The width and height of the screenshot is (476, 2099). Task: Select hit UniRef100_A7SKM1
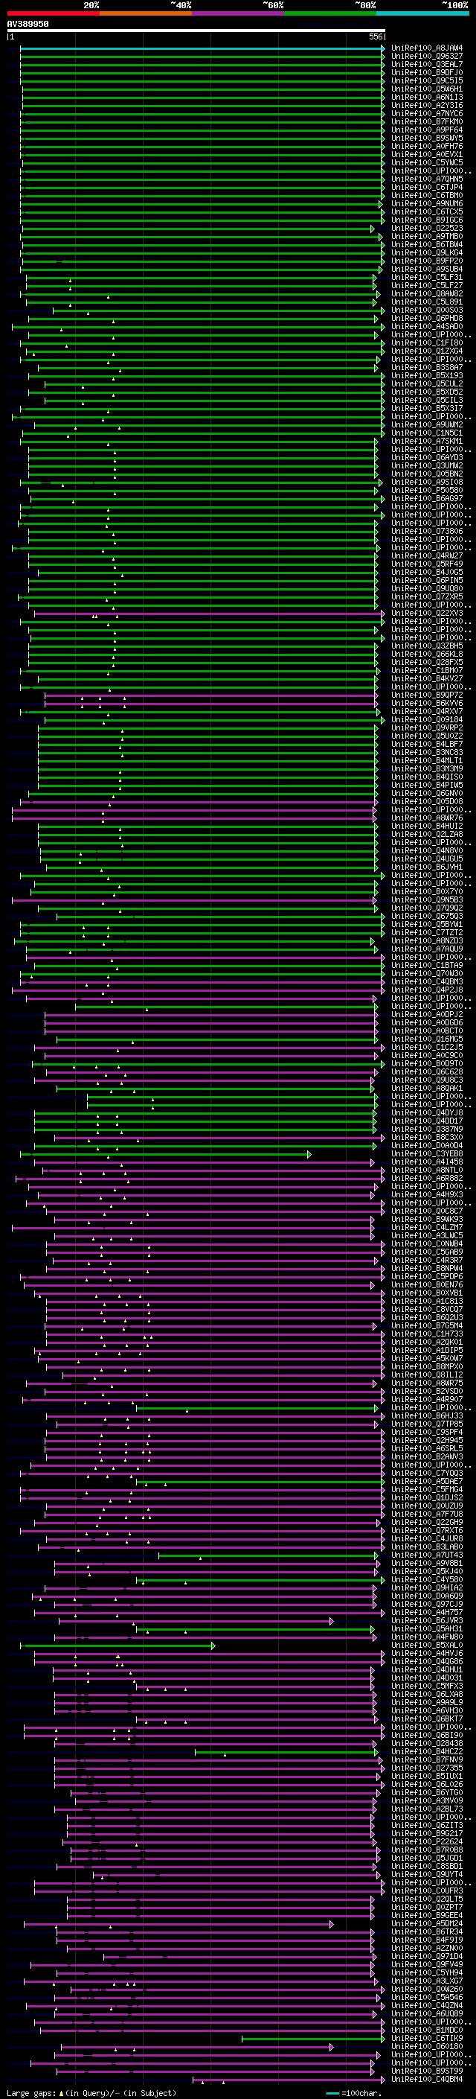(427, 441)
